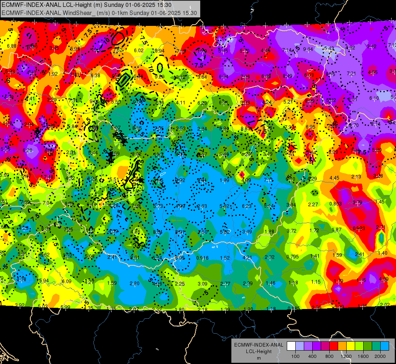Click the unit label 'm' in the legend

258,358
